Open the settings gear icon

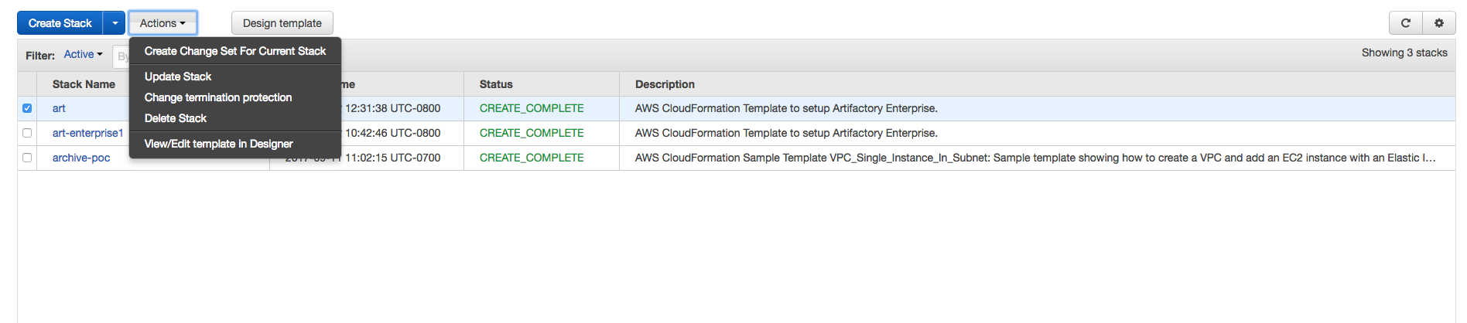click(x=1439, y=23)
